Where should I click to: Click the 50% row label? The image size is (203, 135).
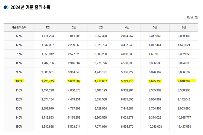pyautogui.click(x=19, y=36)
